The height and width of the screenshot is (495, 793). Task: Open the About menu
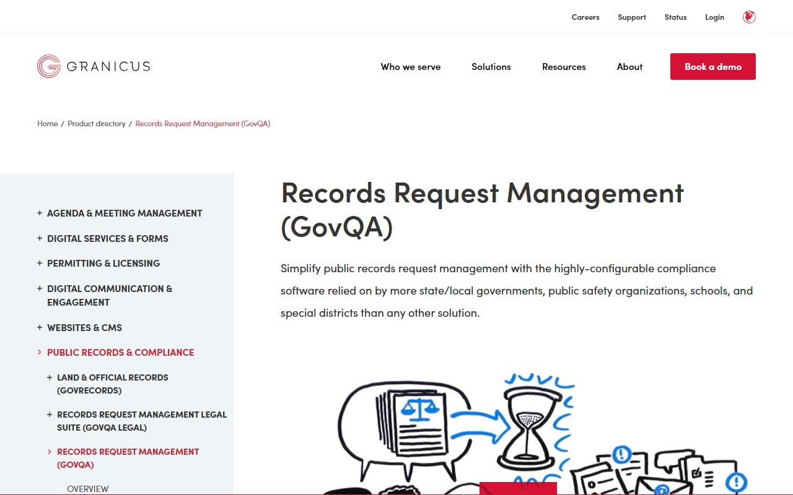[x=629, y=67]
